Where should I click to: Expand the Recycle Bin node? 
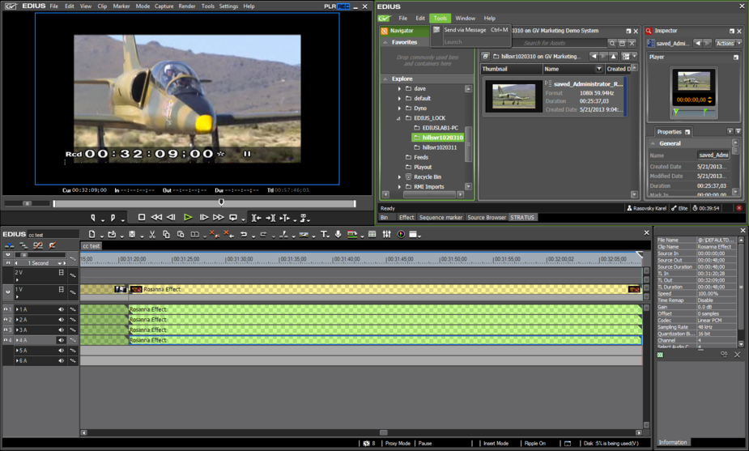(399, 177)
